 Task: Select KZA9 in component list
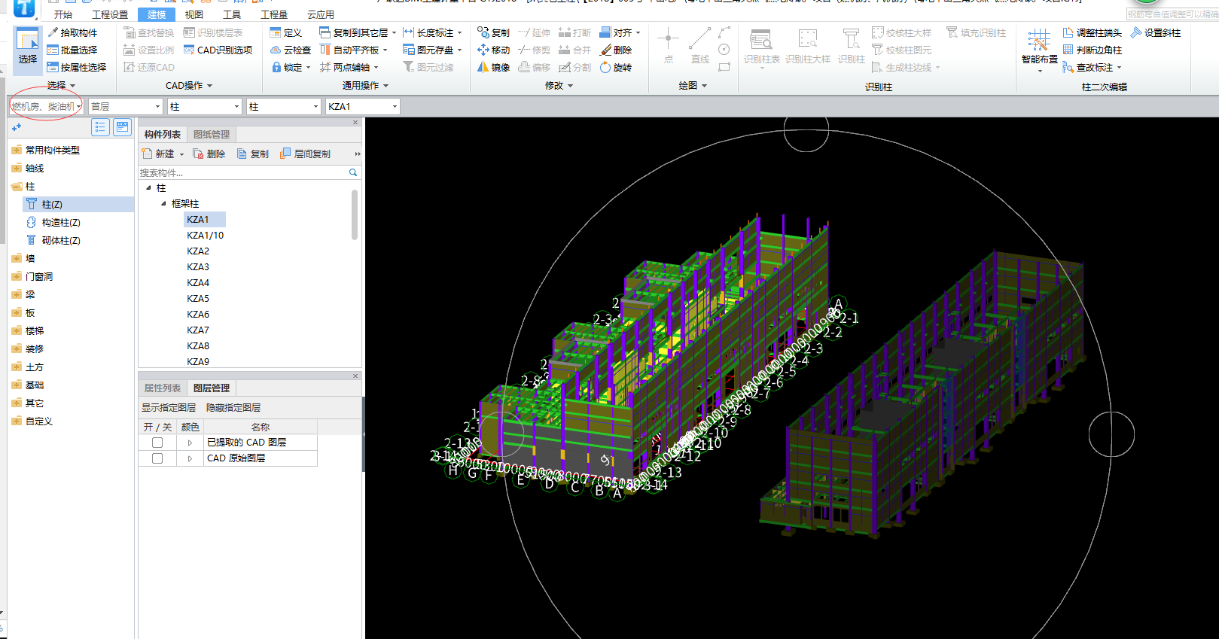pos(198,362)
